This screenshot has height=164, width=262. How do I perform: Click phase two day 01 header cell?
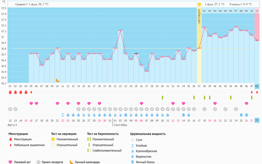pos(204,11)
